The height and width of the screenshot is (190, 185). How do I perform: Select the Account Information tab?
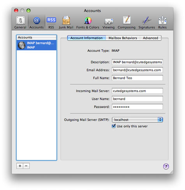point(86,38)
